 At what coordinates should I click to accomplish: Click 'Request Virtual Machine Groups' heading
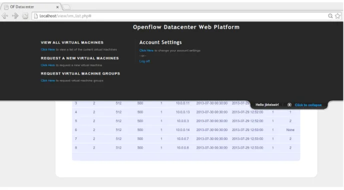pos(80,73)
